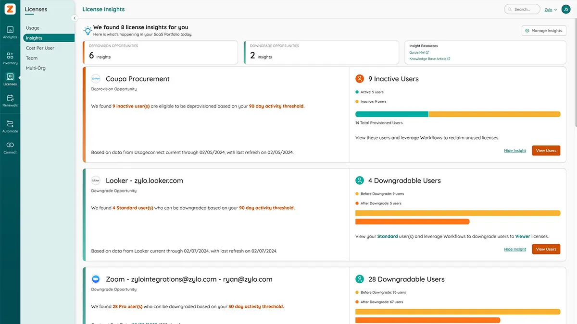
Task: Click Coupa active/inactive users bar
Action: click(x=458, y=114)
